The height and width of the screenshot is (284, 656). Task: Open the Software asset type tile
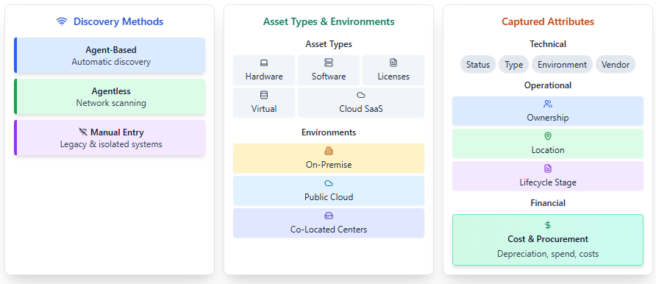(329, 70)
